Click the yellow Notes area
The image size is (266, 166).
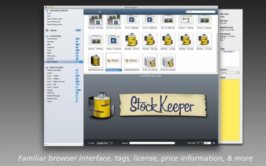tap(230, 110)
